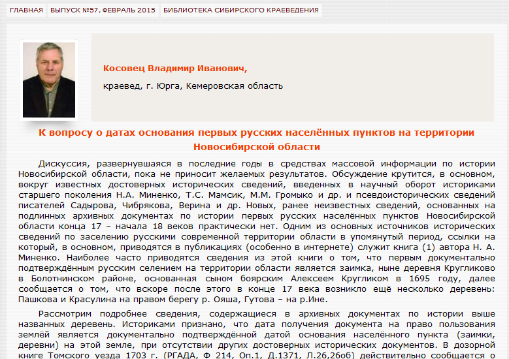Screen dimensions: 509x359
Task: Click text line with Н.А. Миненко, Т.С. Мамсик
Action: (x=256, y=195)
